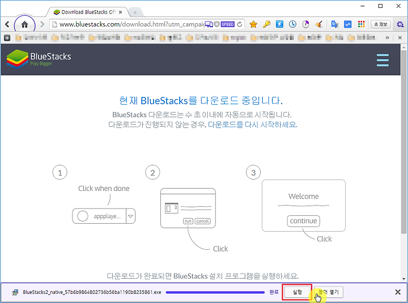This screenshot has height=303, width=408.
Task: Toggle the SPEED mode badge
Action: (x=228, y=24)
